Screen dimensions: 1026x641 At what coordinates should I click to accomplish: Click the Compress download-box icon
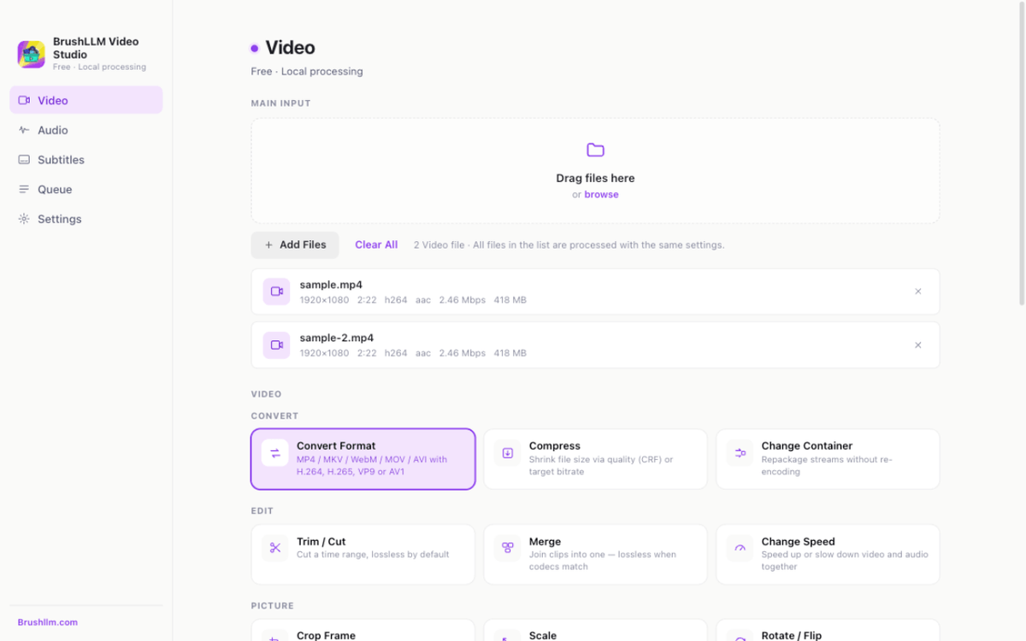(508, 453)
